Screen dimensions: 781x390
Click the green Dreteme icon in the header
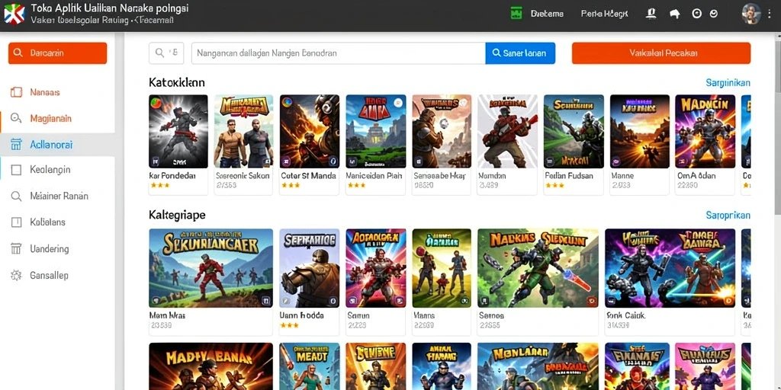click(516, 14)
